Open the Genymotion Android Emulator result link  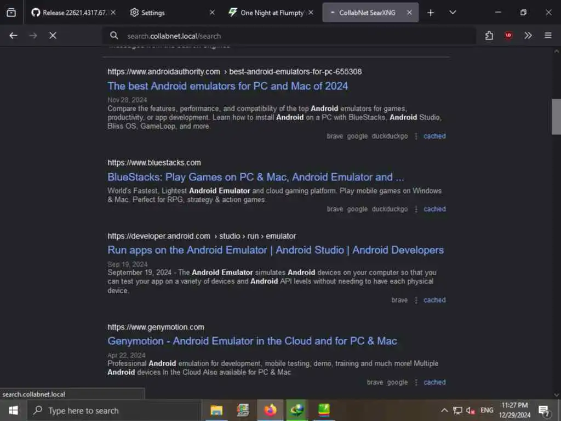[252, 341]
